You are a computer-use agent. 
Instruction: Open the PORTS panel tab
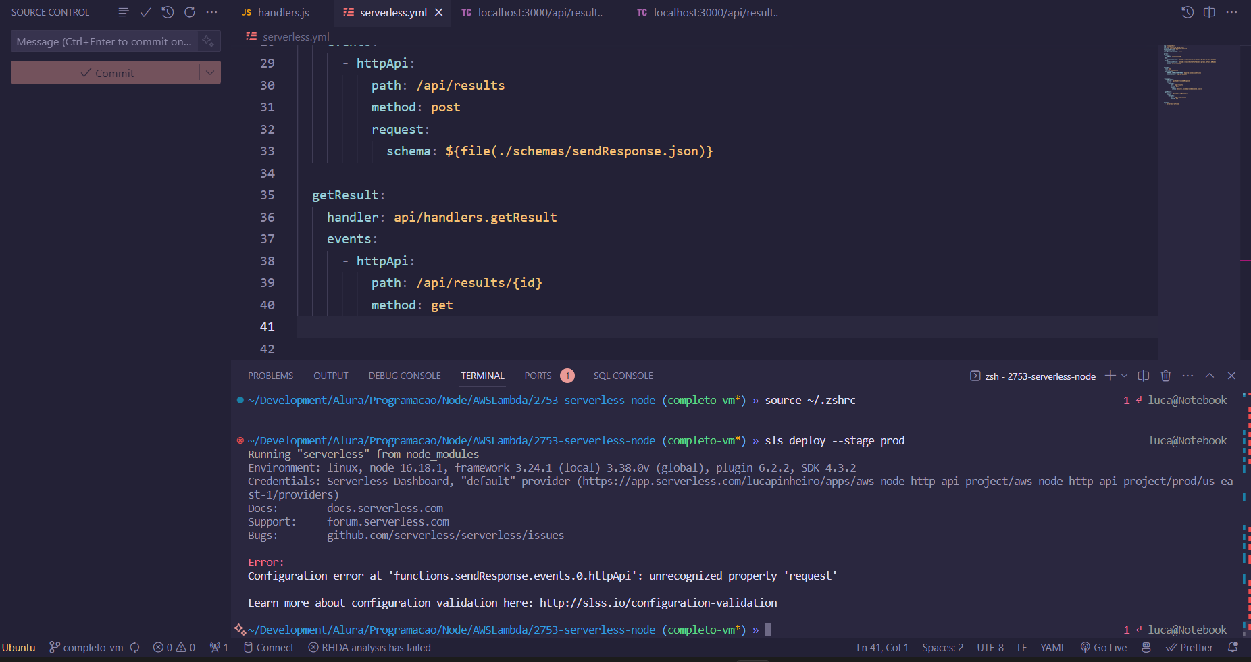coord(538,376)
